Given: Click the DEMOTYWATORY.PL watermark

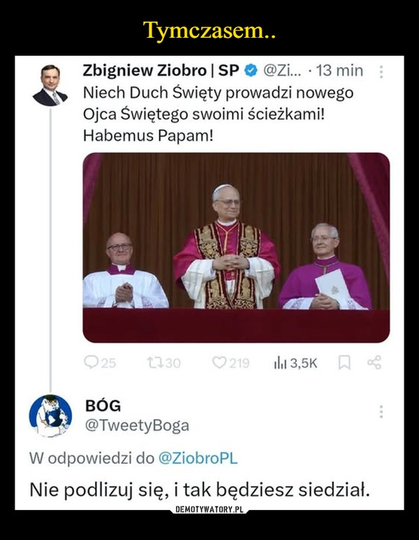Looking at the screenshot, I should click(209, 509).
